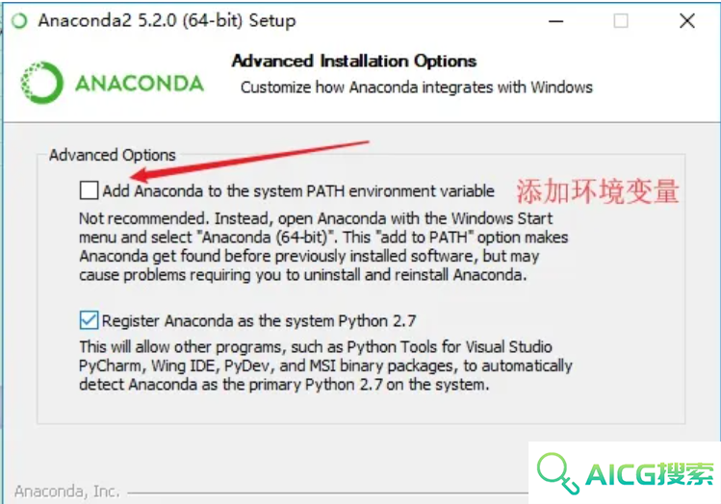
Task: Click the 'Customize how Anaconda integrates' subtitle
Action: point(417,88)
